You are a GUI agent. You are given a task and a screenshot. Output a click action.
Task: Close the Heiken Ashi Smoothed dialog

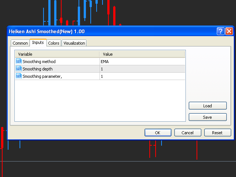coord(229,31)
